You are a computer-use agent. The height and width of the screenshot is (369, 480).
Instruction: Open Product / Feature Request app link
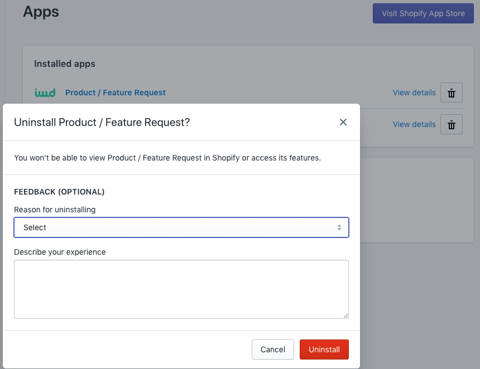[116, 93]
